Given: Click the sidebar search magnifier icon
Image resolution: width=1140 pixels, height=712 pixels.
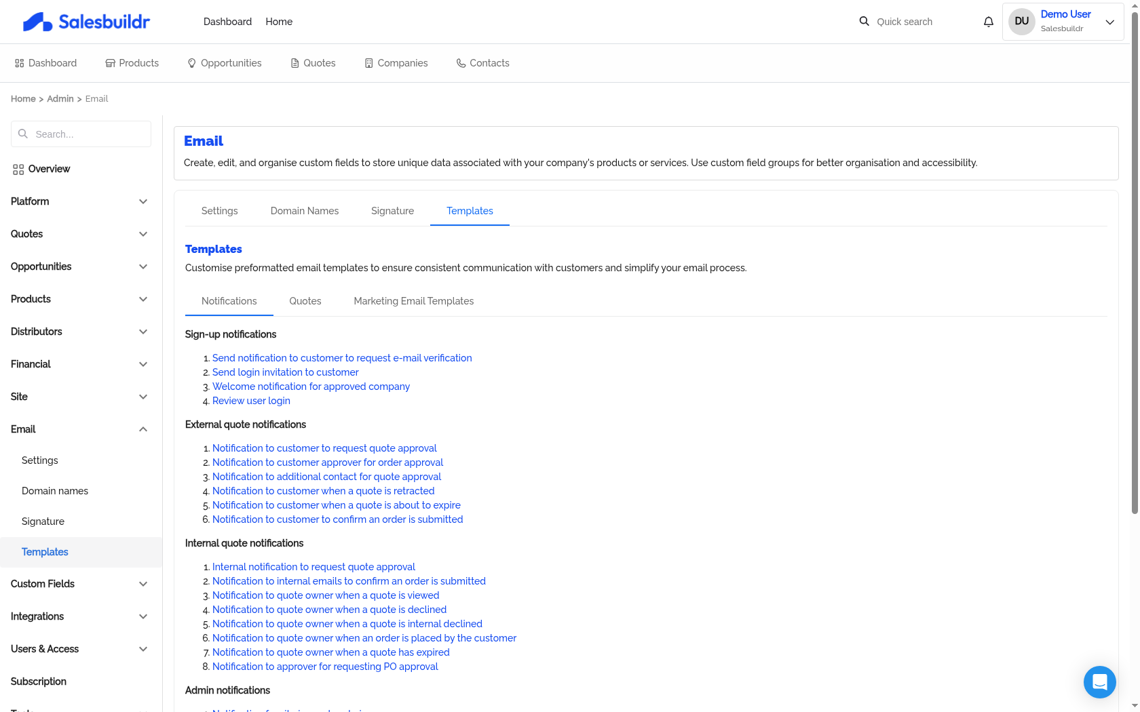Looking at the screenshot, I should pos(23,134).
